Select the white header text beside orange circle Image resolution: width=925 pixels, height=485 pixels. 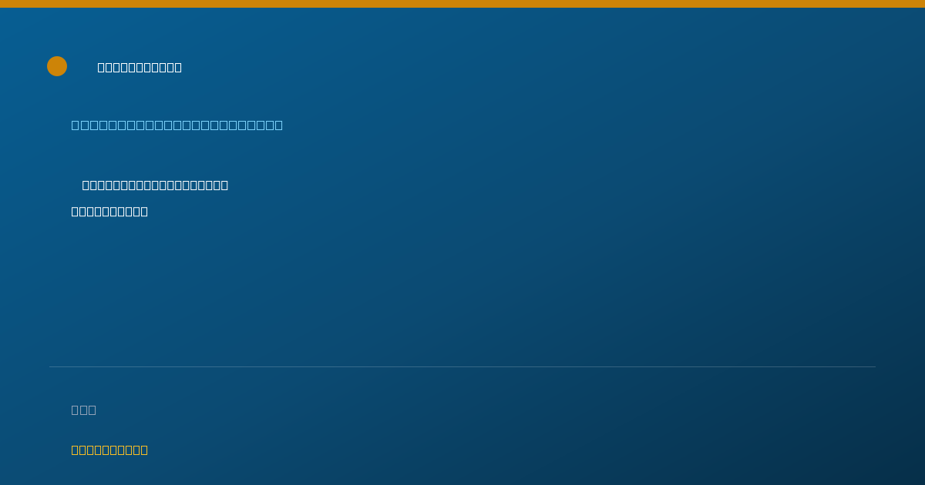tap(140, 67)
